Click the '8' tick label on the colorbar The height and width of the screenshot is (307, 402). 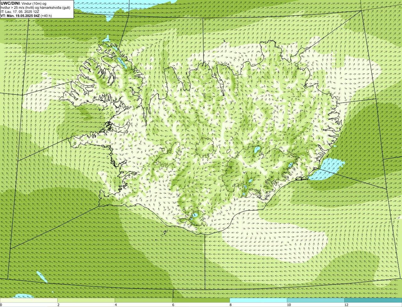pos(231,305)
